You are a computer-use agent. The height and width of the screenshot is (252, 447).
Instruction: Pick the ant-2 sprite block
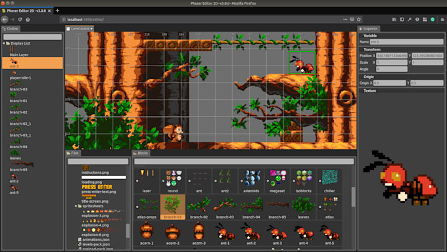click(251, 234)
